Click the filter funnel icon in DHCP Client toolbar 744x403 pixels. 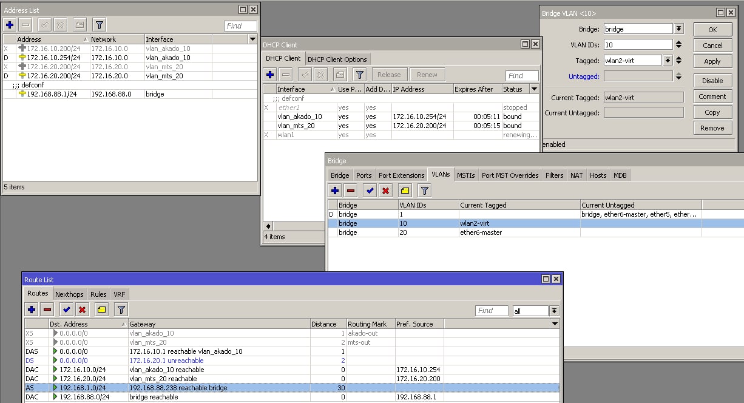point(360,75)
